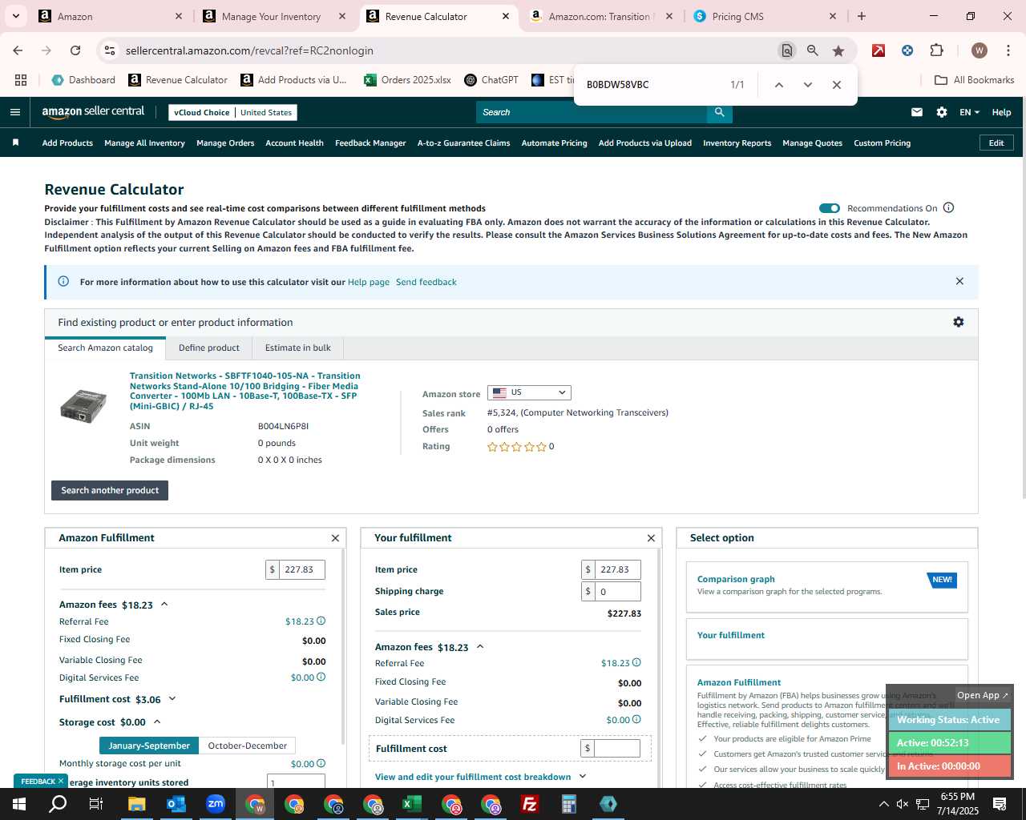1026x820 pixels.
Task: Expand fulfillment cost breakdown chevron
Action: [583, 776]
